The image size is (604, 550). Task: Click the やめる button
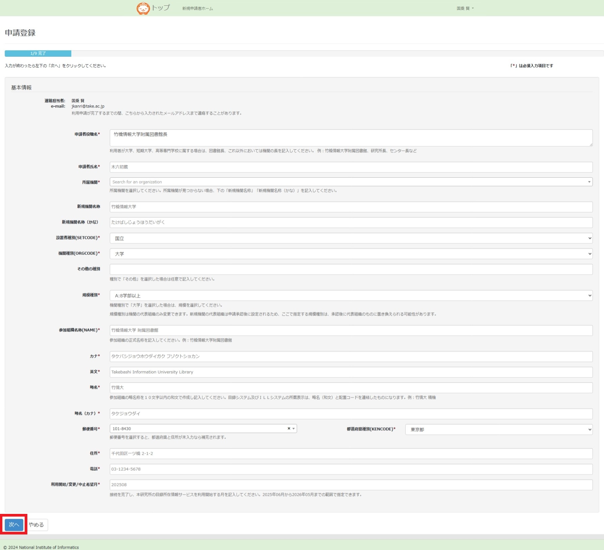click(36, 525)
